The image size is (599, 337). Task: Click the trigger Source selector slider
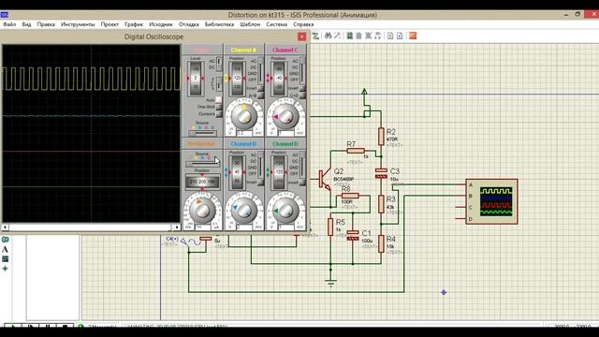(202, 133)
